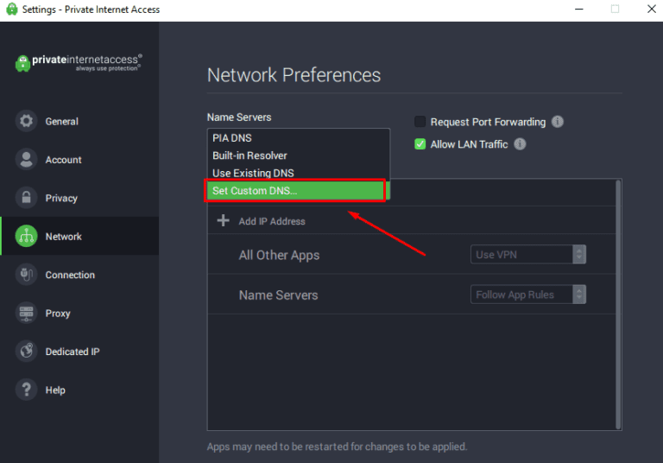Open the Use VPN dropdown for All Other Apps

(x=528, y=255)
